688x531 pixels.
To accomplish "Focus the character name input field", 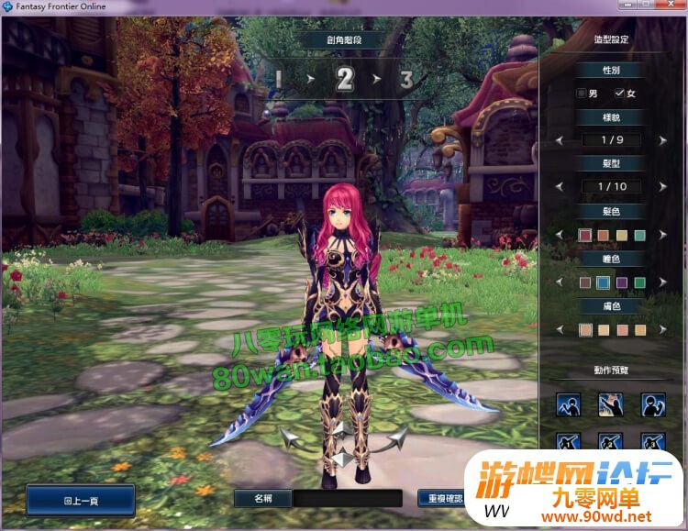I will [x=348, y=499].
